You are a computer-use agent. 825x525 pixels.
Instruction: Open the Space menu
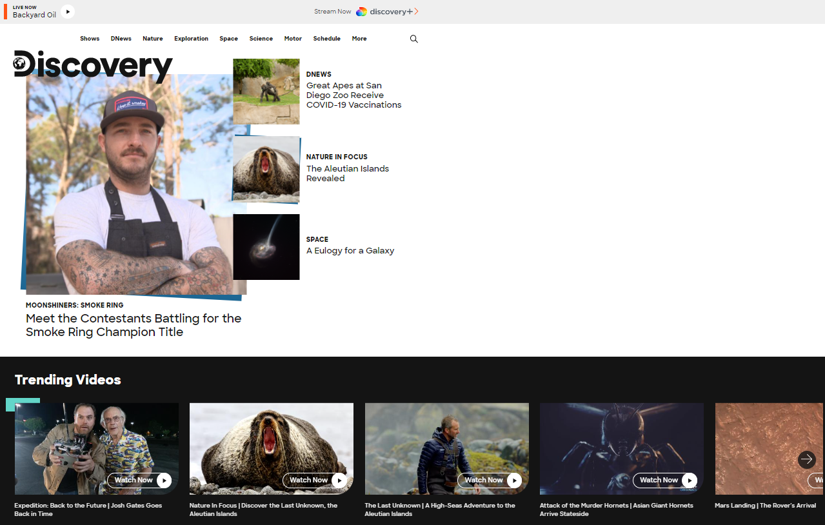228,39
